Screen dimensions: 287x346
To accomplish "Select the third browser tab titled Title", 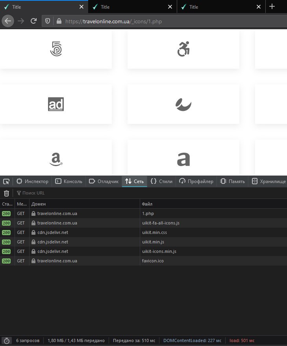I will click(221, 7).
